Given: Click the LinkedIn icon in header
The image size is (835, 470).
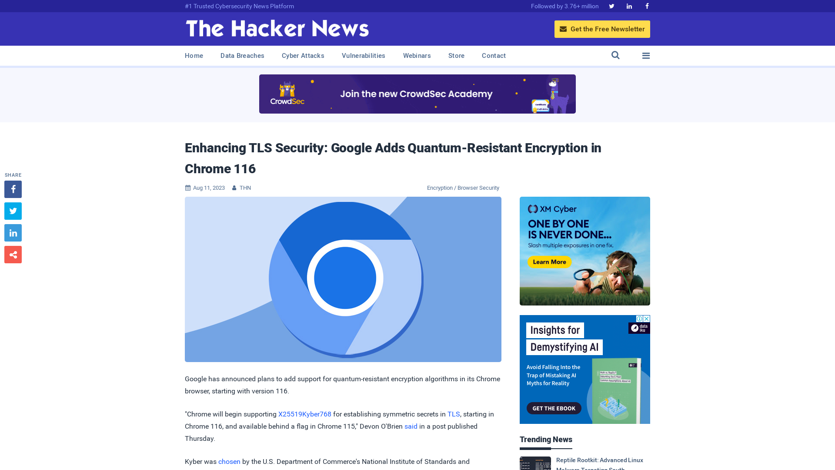Looking at the screenshot, I should (x=629, y=6).
